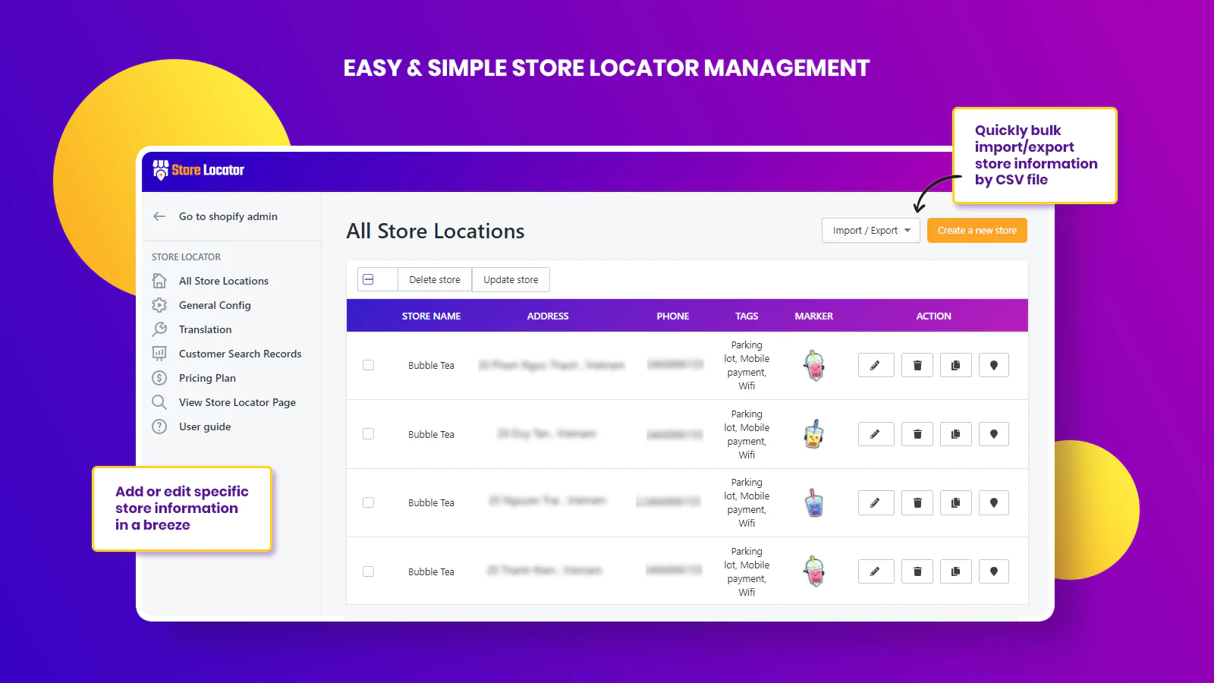Click the back arrow beside Go to shopify admin
This screenshot has width=1214, height=683.
coord(159,216)
